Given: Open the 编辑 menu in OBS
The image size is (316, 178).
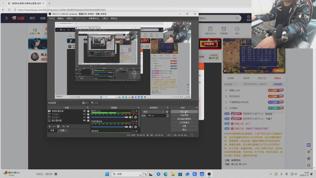Looking at the screenshot, I should pyautogui.click(x=60, y=18).
